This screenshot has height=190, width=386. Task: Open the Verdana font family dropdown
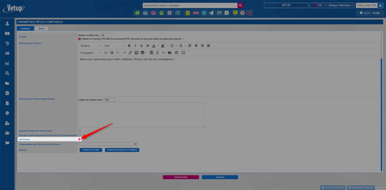click(90, 46)
